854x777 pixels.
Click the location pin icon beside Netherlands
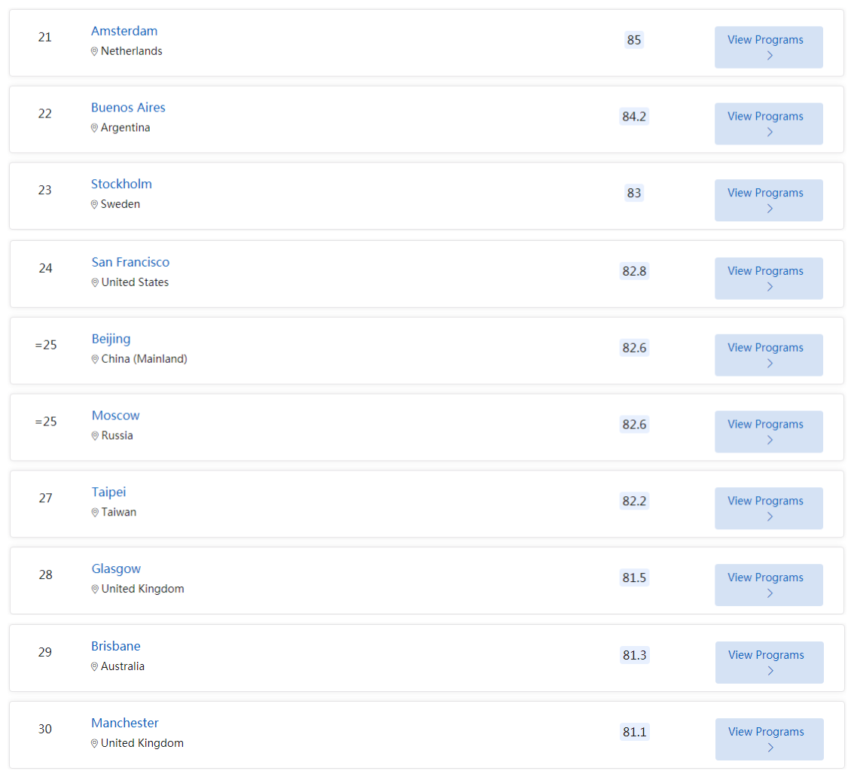94,51
